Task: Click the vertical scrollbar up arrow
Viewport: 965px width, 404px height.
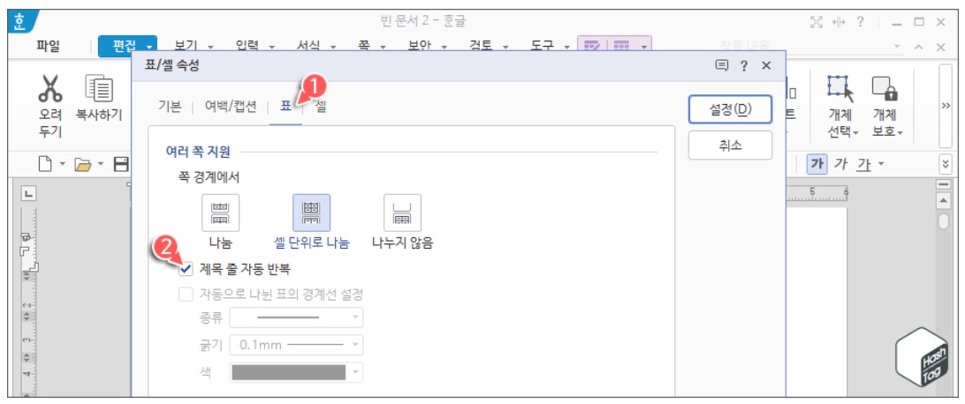Action: [943, 201]
